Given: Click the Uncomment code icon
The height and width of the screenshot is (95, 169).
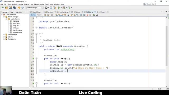Looking at the screenshot, I should pos(97,15).
